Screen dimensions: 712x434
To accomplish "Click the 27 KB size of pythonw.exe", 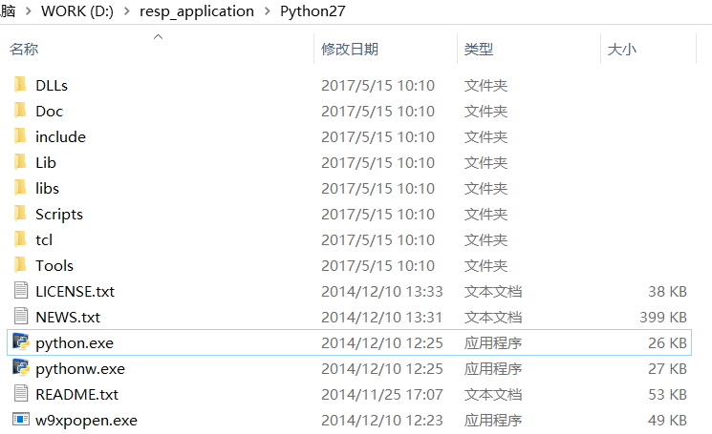I will coord(667,369).
